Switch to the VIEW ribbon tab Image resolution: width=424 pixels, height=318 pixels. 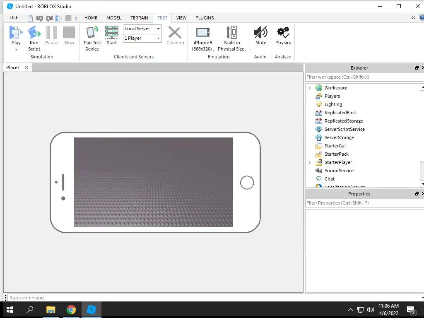tap(181, 18)
